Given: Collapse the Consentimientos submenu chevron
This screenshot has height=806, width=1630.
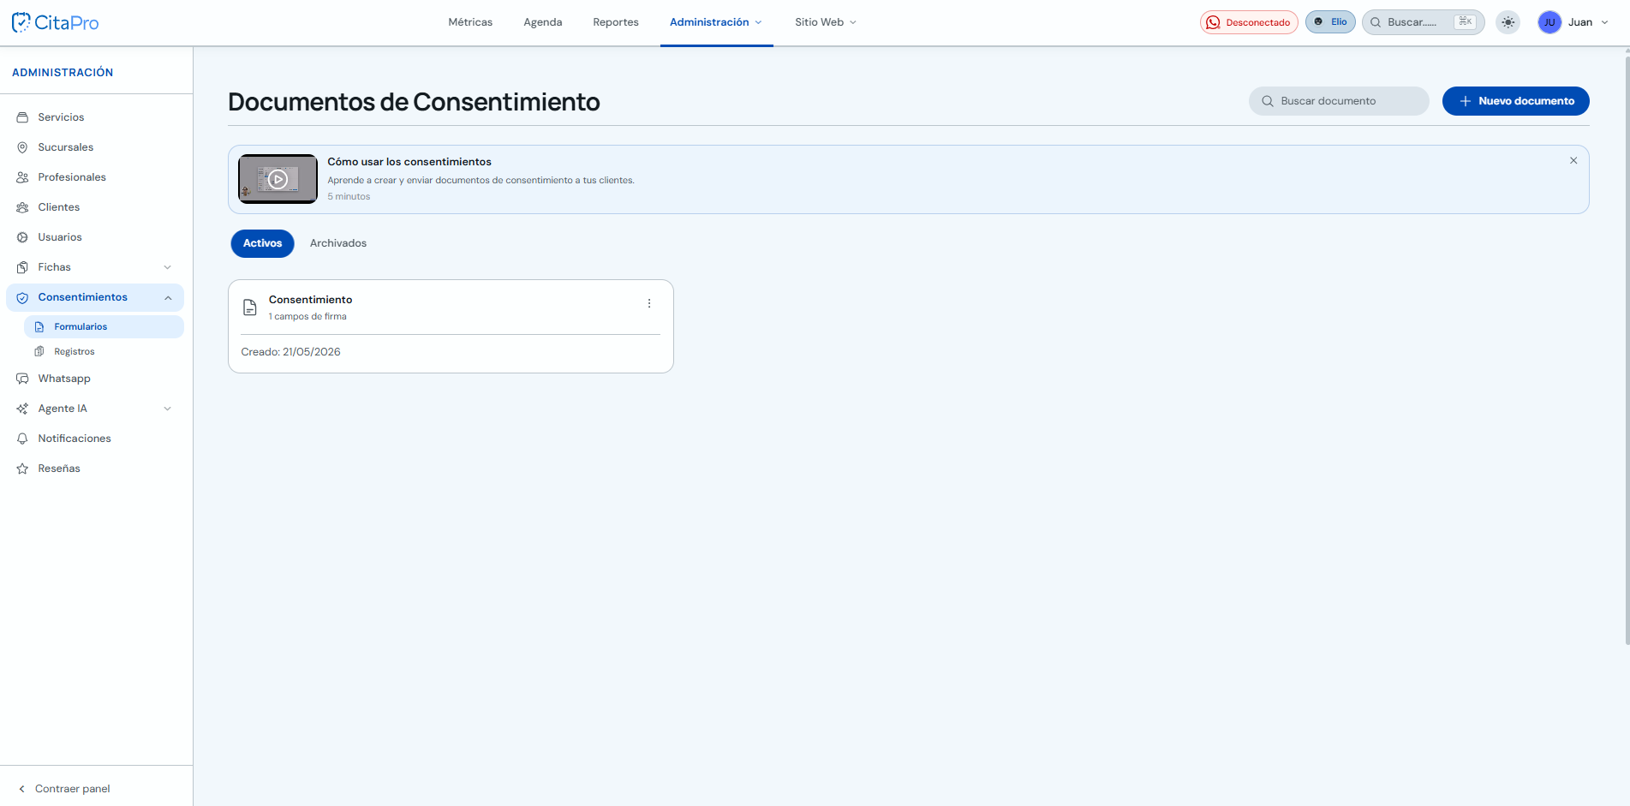Looking at the screenshot, I should pyautogui.click(x=168, y=297).
